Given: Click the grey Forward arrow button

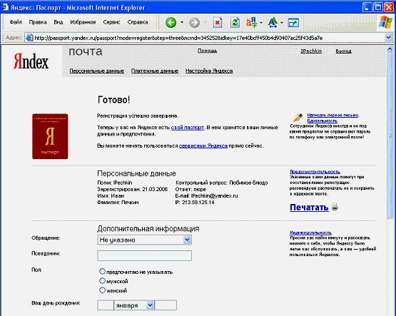Looking at the screenshot, I should point(194,22).
